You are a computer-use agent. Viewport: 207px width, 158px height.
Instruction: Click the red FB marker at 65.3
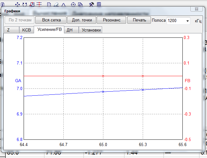tap(143, 76)
